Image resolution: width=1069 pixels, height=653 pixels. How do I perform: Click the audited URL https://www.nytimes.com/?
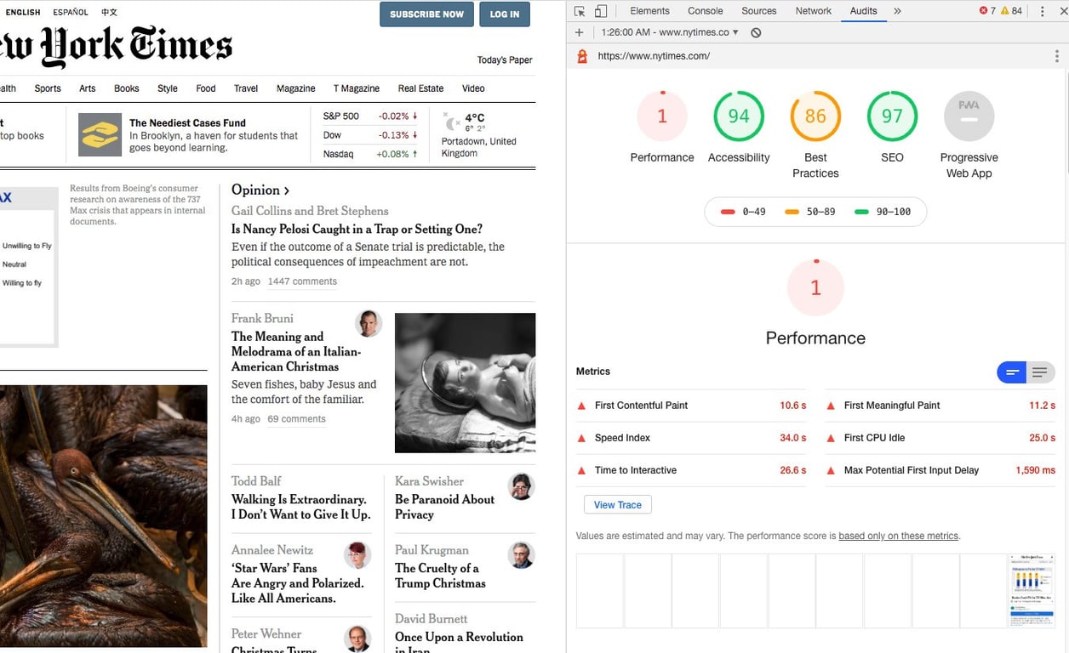click(654, 56)
